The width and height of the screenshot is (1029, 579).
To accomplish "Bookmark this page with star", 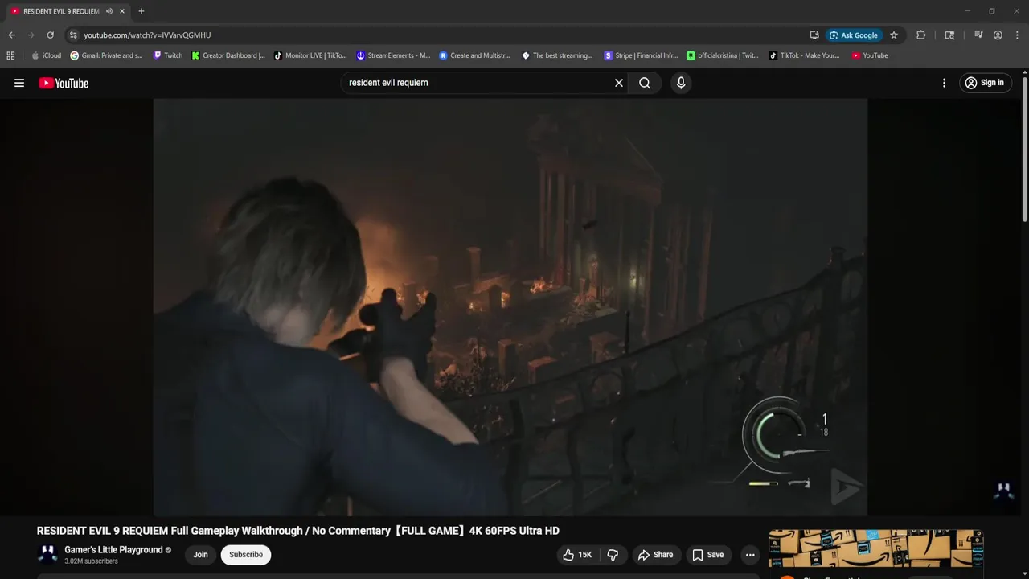I will (x=894, y=35).
